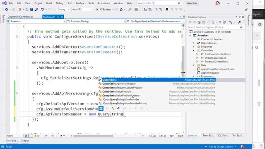Switch to the CustomersController.cs tab

point(20,17)
